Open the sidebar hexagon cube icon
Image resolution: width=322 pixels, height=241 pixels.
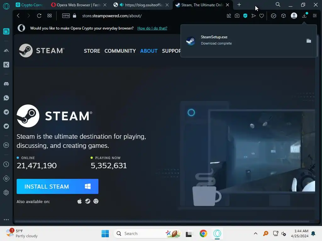point(6,178)
